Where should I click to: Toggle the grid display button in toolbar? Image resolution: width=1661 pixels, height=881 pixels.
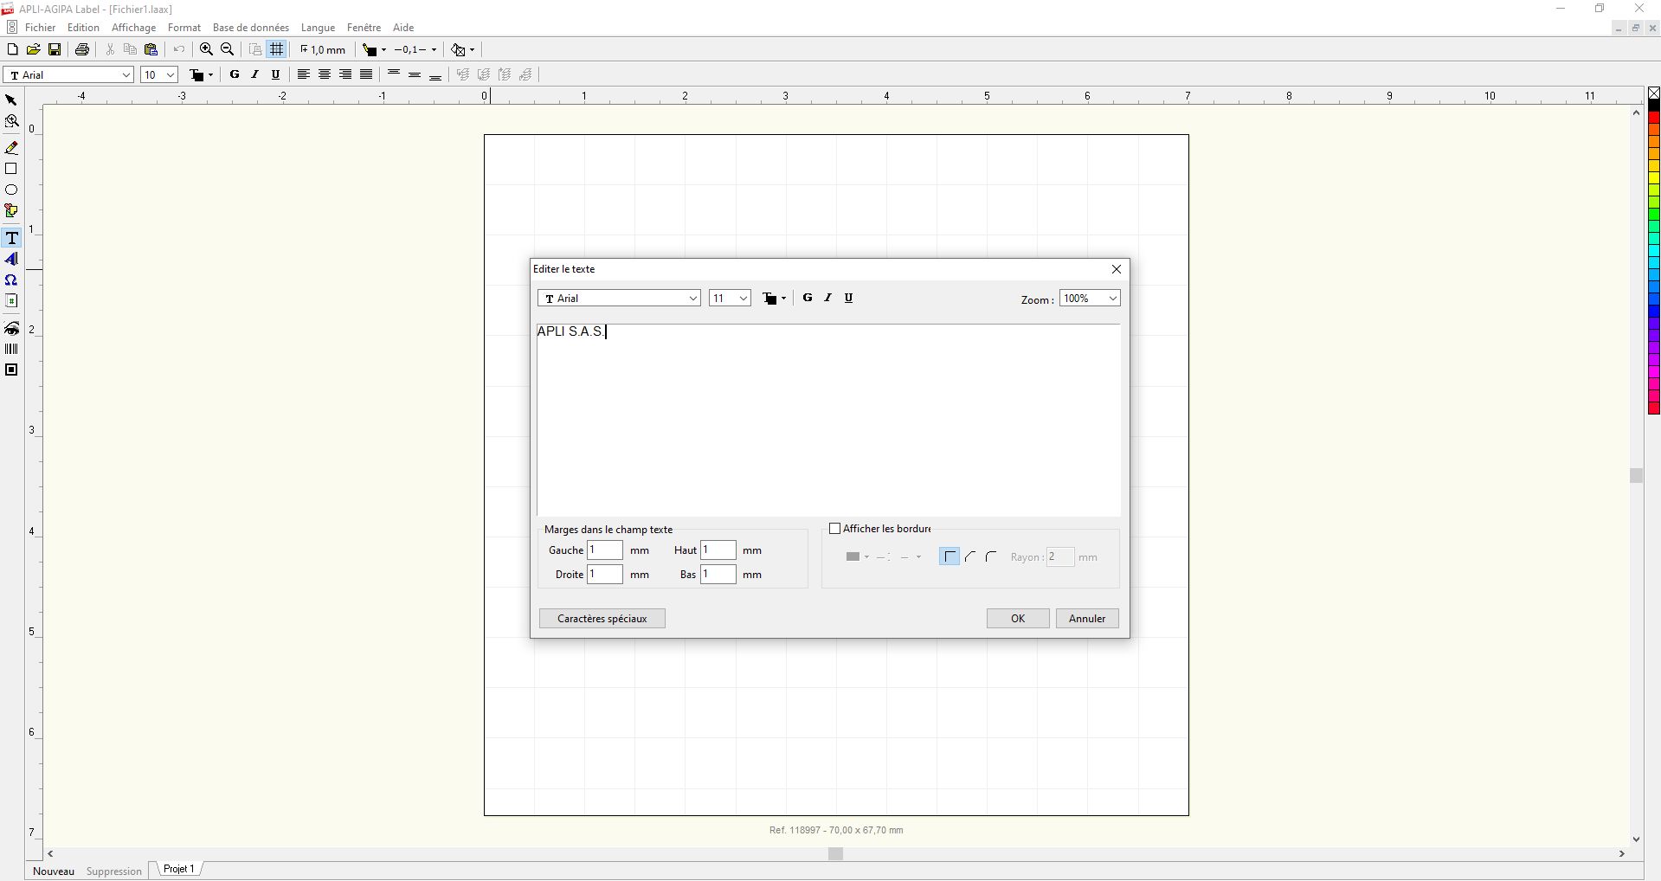(277, 50)
